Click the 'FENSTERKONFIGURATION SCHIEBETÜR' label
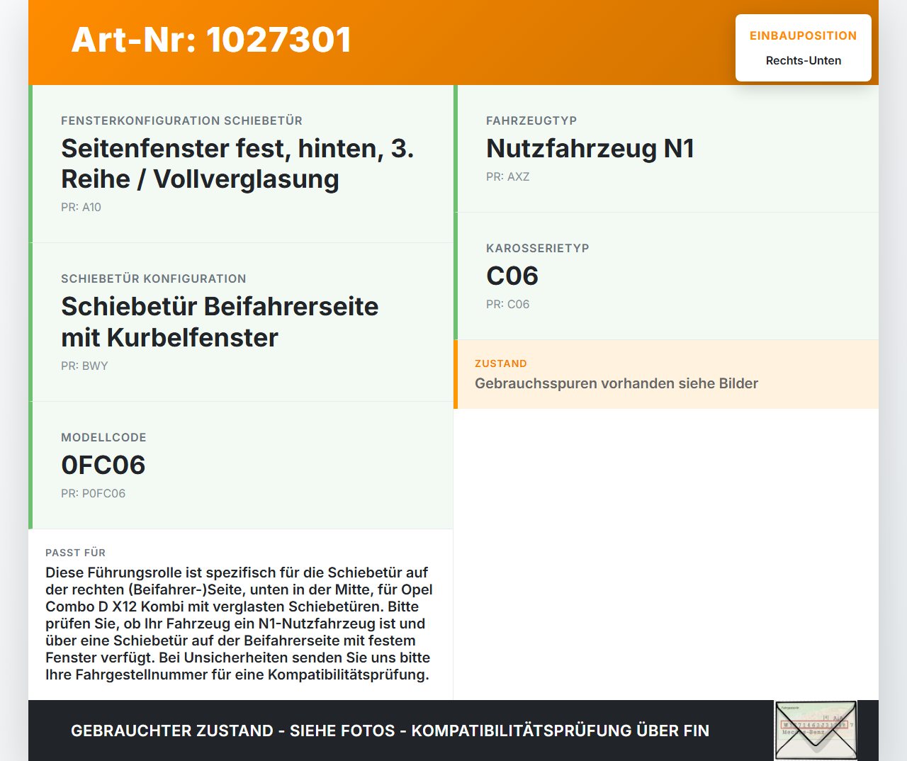This screenshot has width=907, height=761. pos(181,121)
